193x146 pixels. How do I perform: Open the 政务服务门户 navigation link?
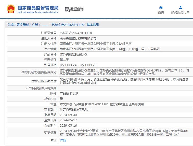coord(180,12)
